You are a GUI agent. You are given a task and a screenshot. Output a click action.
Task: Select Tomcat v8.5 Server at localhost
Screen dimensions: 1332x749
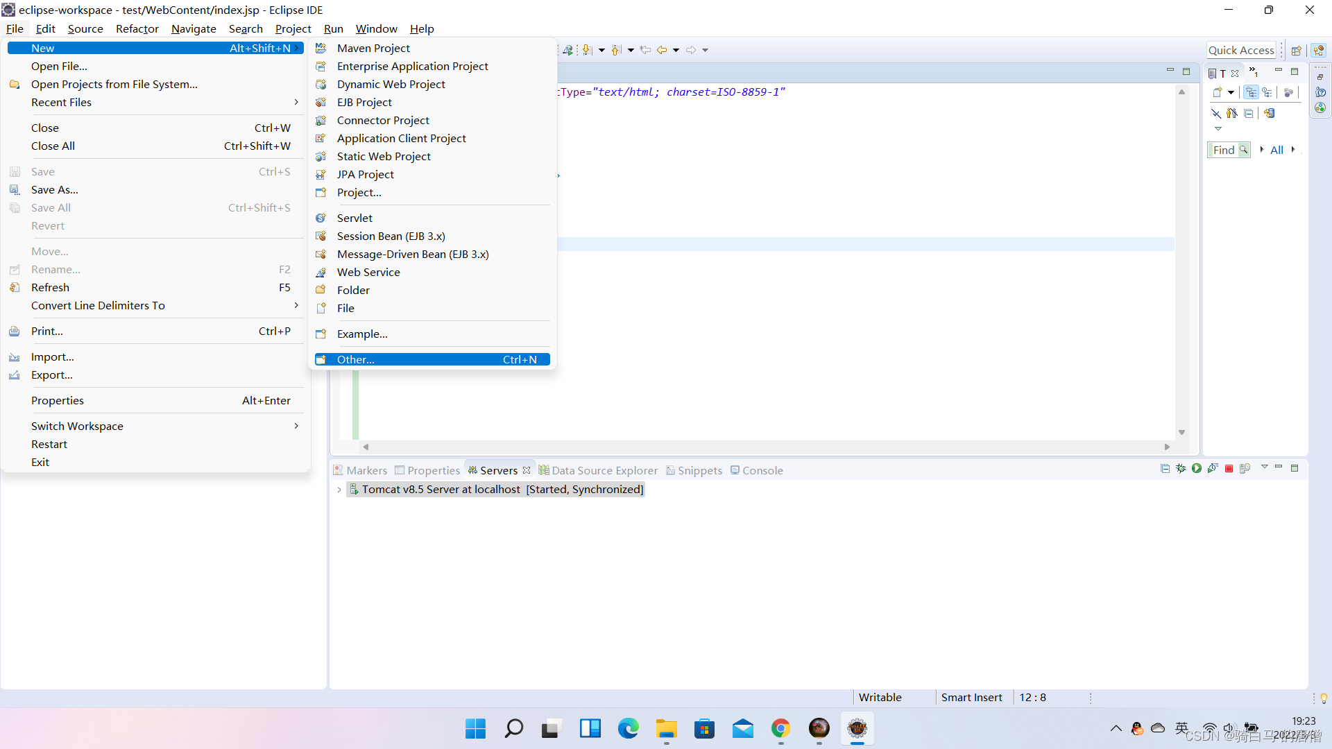tap(497, 489)
